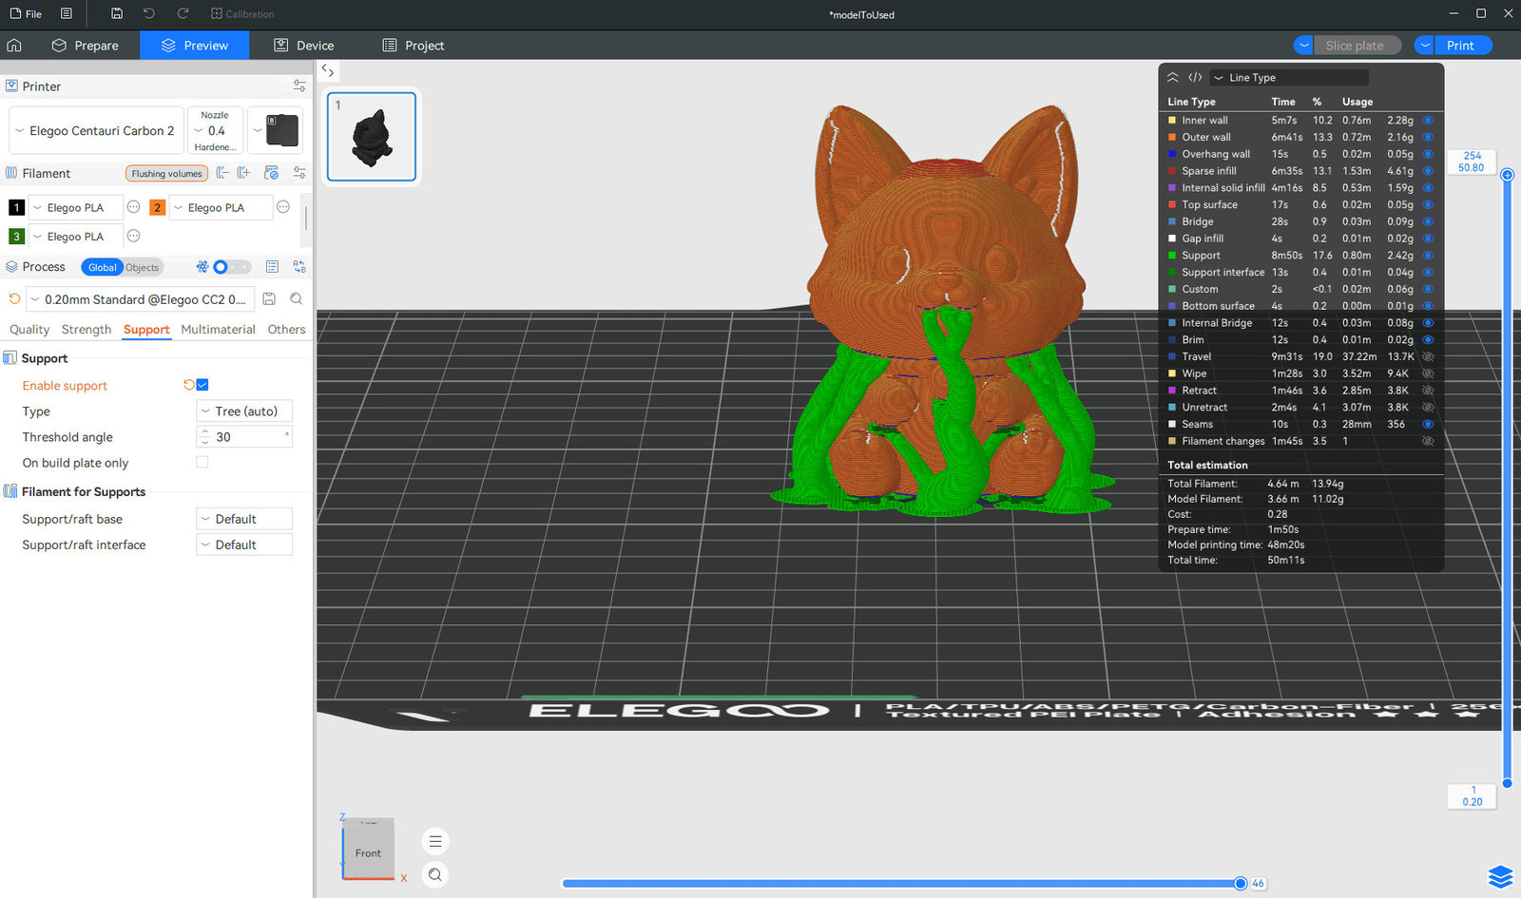The width and height of the screenshot is (1521, 898).
Task: Click the save project icon
Action: [x=117, y=13]
